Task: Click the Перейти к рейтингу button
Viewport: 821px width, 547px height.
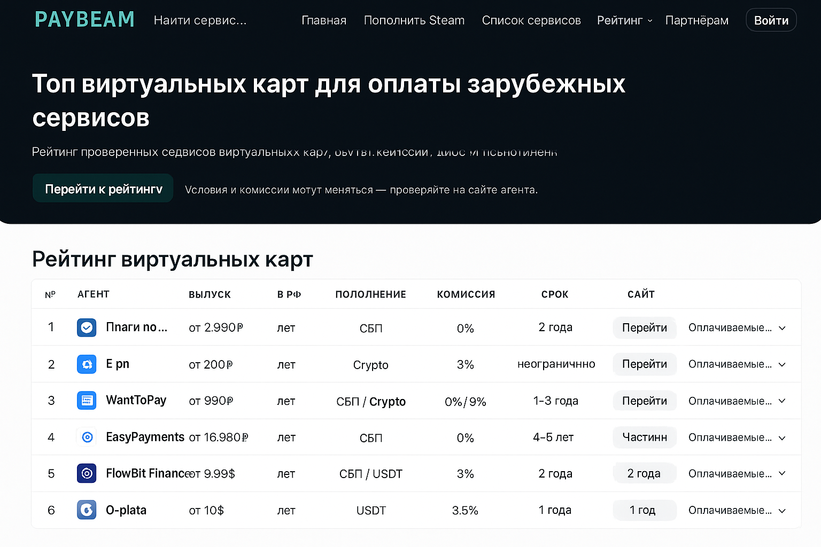Action: point(103,189)
